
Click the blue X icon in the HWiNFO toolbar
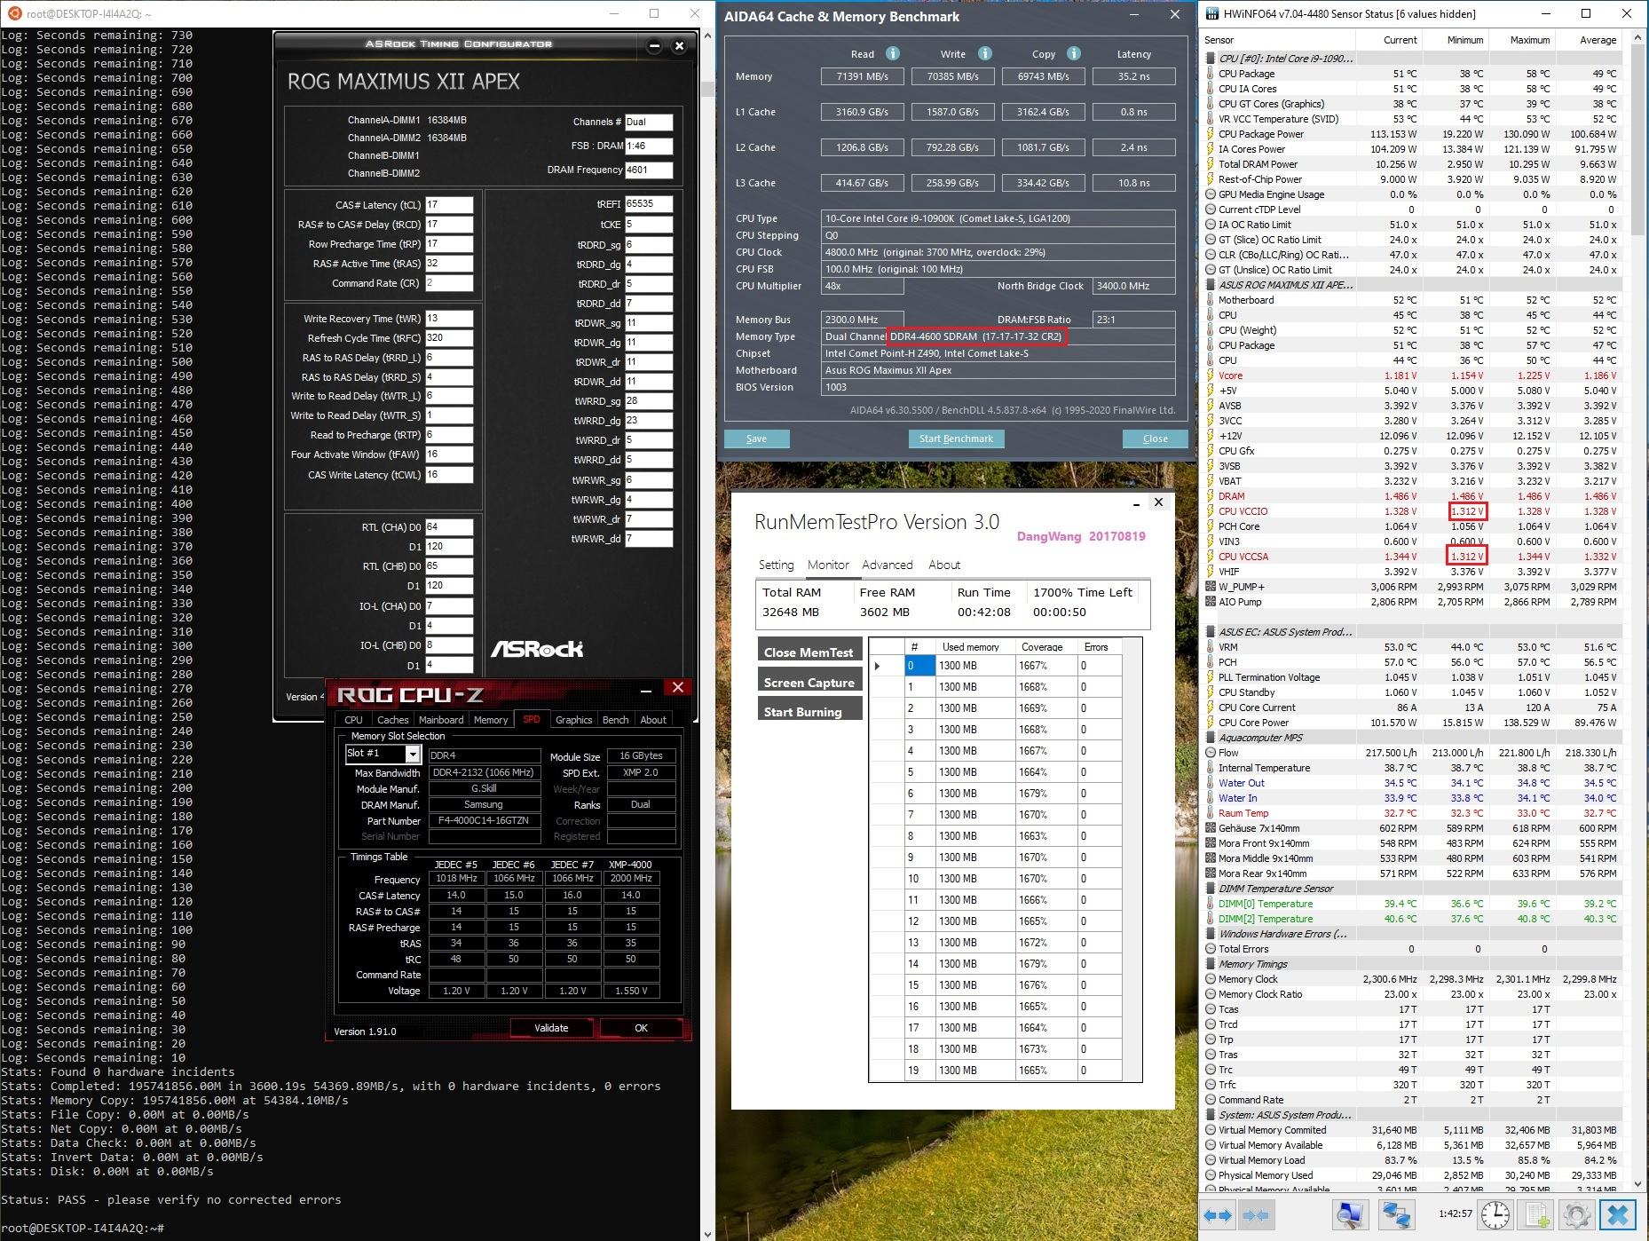(1618, 1214)
